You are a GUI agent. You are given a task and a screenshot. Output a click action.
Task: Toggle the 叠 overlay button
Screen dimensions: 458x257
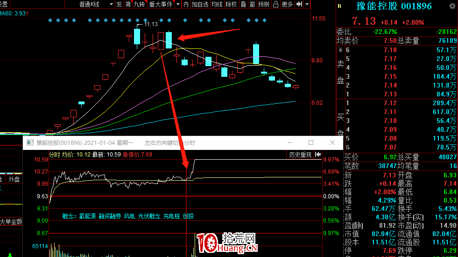pyautogui.click(x=243, y=4)
